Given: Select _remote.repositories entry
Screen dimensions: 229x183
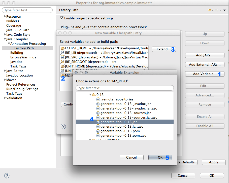Looking at the screenshot, I should pos(125,99).
